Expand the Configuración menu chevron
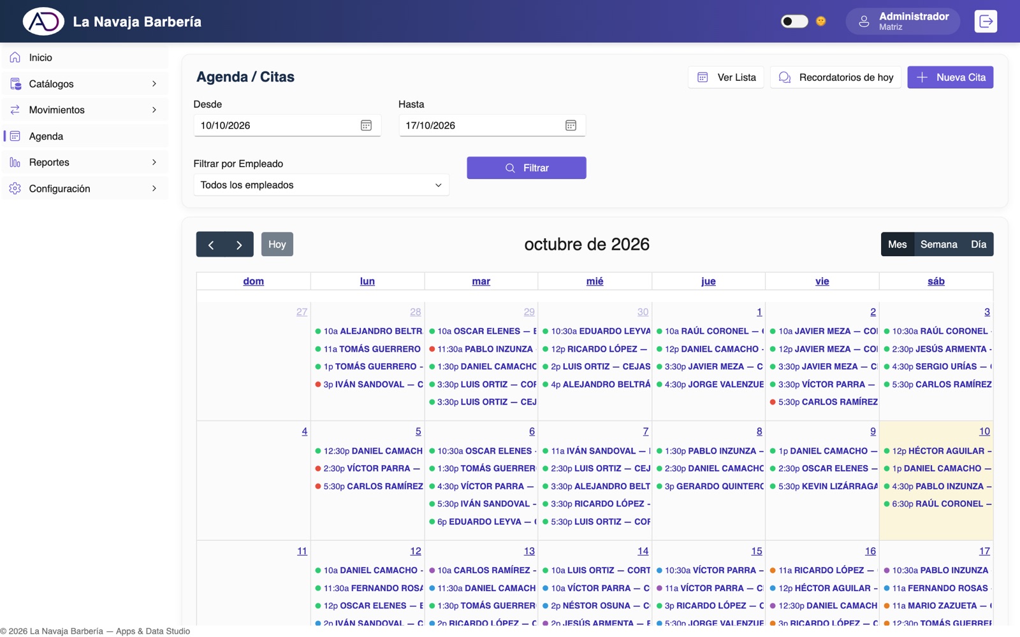The image size is (1020, 637). 154,188
